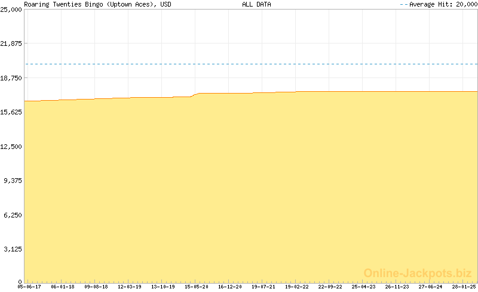Select the 06-01-18 date label

[x=63, y=287]
